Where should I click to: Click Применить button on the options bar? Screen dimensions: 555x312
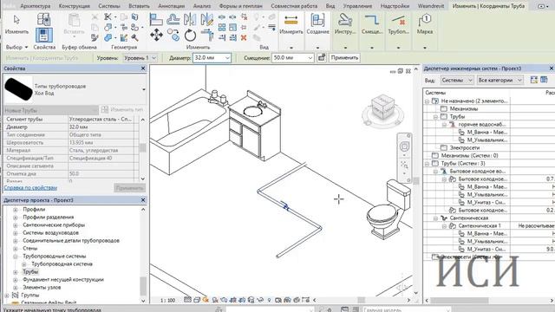(344, 58)
